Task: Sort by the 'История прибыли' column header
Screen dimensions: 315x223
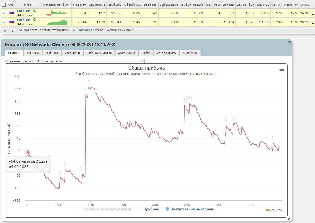Action: coord(57,5)
